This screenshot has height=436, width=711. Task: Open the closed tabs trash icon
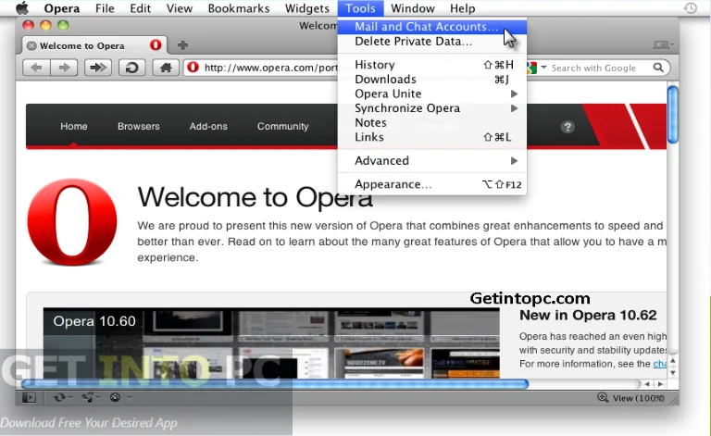[x=663, y=44]
